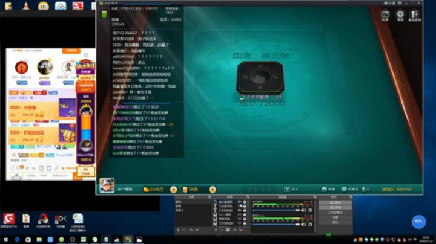Toggle lock on first OBS source row
This screenshot has width=436, height=244.
pyautogui.click(x=245, y=202)
